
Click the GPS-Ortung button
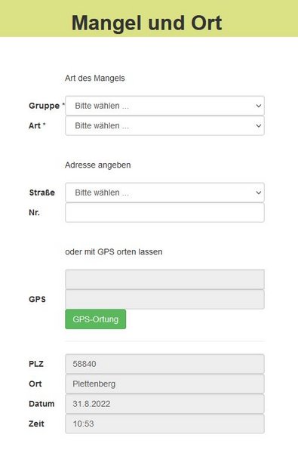pyautogui.click(x=96, y=319)
